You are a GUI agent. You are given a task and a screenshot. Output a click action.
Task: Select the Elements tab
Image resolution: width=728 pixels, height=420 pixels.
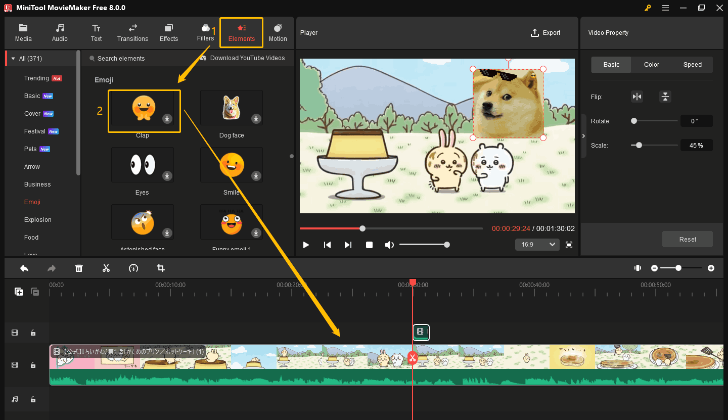pyautogui.click(x=242, y=33)
